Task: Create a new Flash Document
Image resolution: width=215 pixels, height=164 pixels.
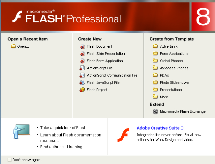Action: 99,46
